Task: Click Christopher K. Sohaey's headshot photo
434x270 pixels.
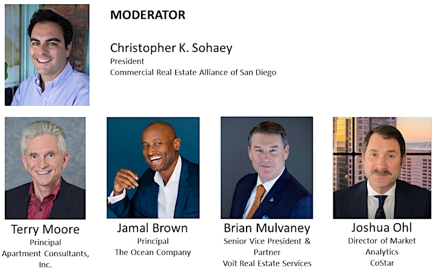Action: (47, 55)
